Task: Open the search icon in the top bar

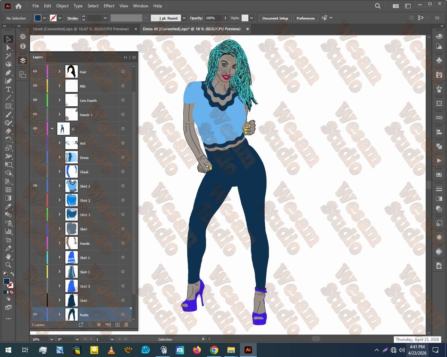Action: tap(378, 6)
